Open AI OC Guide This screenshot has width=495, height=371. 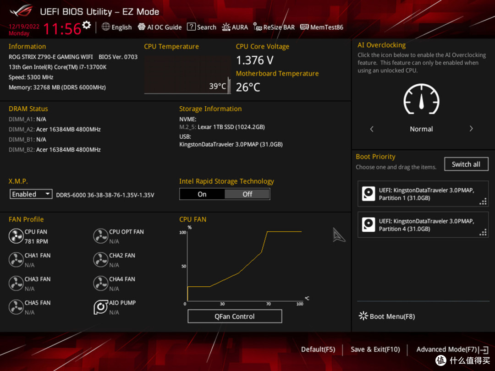click(160, 27)
